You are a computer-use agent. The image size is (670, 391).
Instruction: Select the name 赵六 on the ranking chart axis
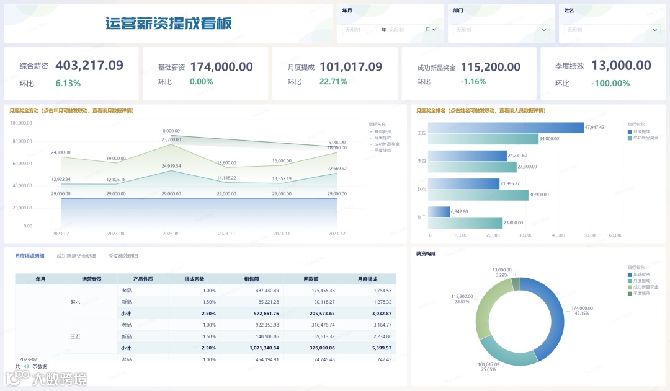[421, 189]
